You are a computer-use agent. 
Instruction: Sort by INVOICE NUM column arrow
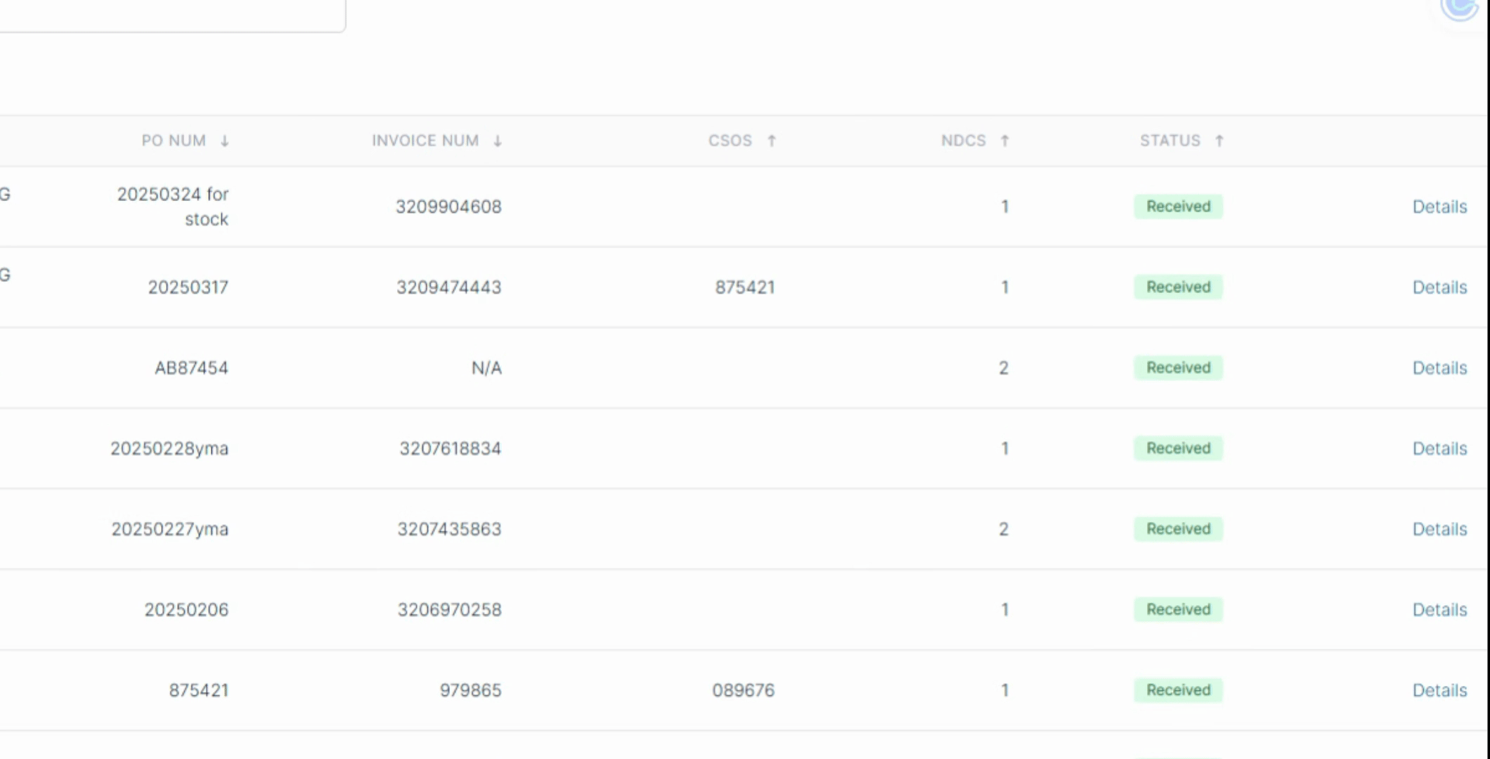[x=498, y=141]
